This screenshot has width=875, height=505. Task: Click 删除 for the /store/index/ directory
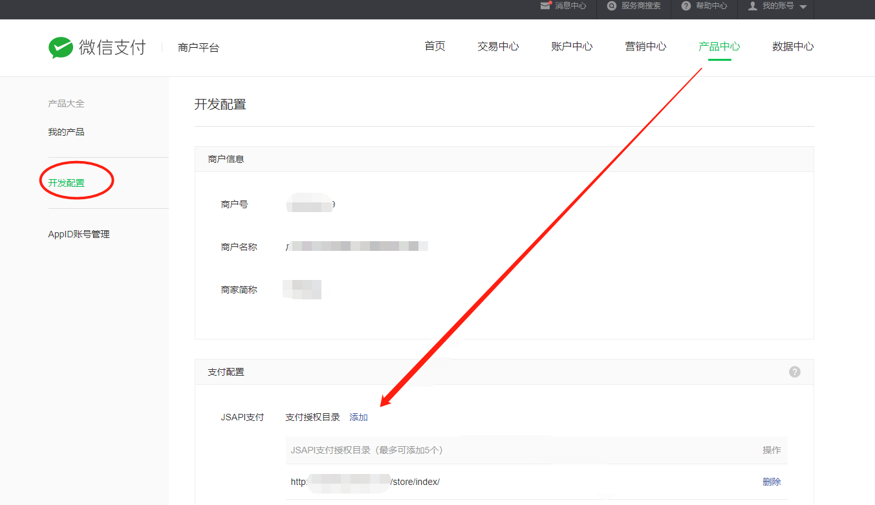[772, 482]
